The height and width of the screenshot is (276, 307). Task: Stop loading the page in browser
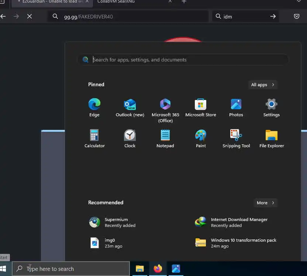[30, 17]
